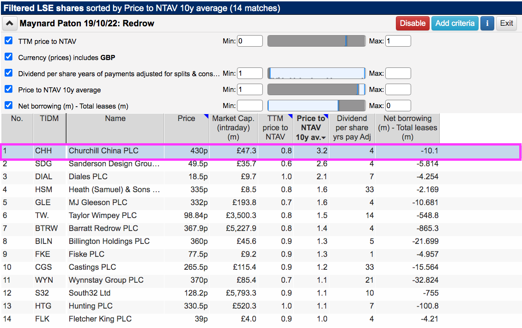Click the FLK ticker cell

(42, 319)
